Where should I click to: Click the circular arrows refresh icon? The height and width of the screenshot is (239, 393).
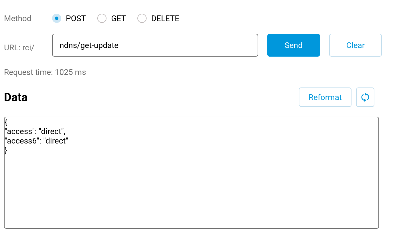coord(365,97)
